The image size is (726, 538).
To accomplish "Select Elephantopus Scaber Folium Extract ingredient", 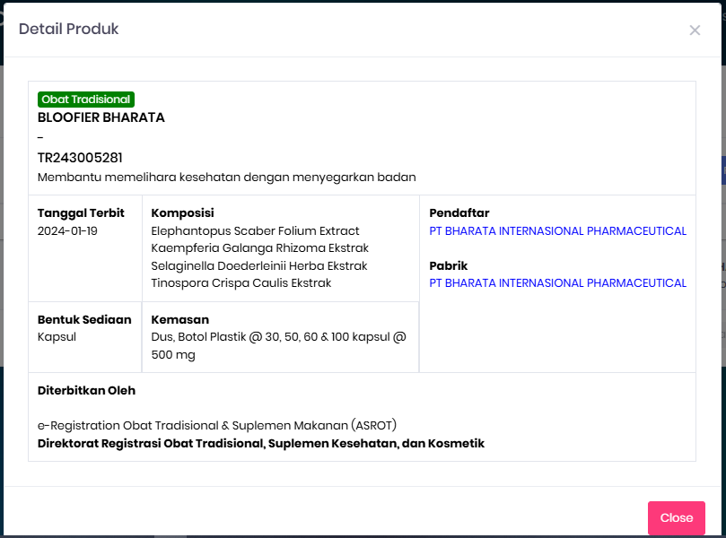I will (x=255, y=231).
